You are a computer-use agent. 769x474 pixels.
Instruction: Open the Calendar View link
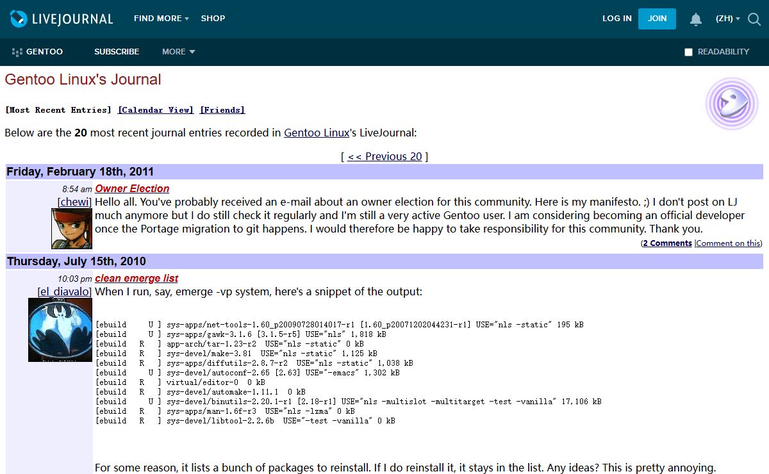point(156,110)
